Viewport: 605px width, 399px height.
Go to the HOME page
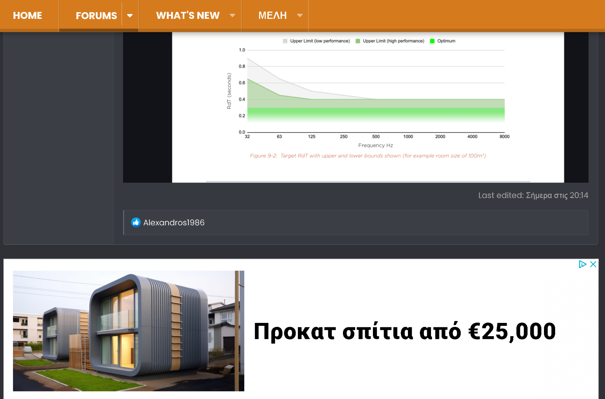(28, 16)
